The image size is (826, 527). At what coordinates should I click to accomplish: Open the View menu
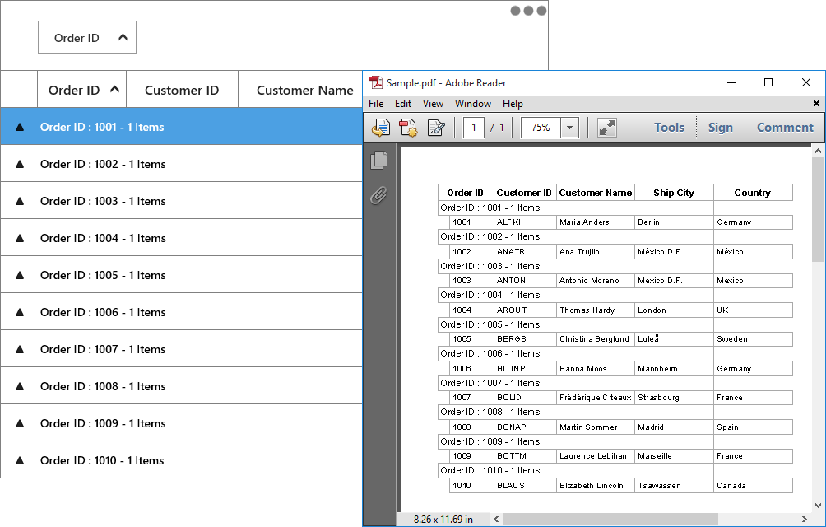coord(433,103)
